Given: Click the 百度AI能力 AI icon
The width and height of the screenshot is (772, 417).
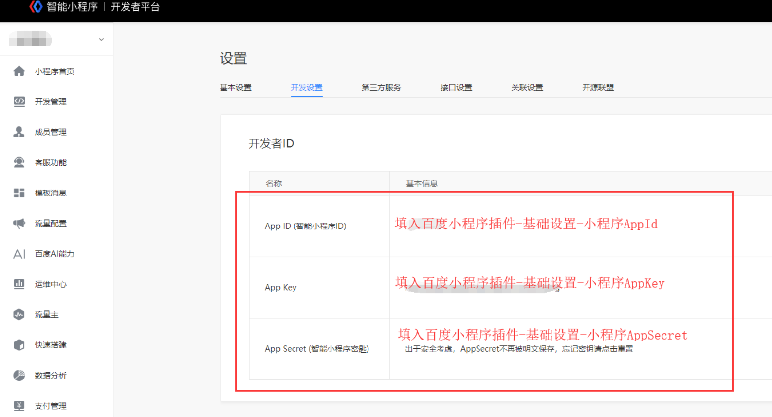Looking at the screenshot, I should (x=19, y=254).
